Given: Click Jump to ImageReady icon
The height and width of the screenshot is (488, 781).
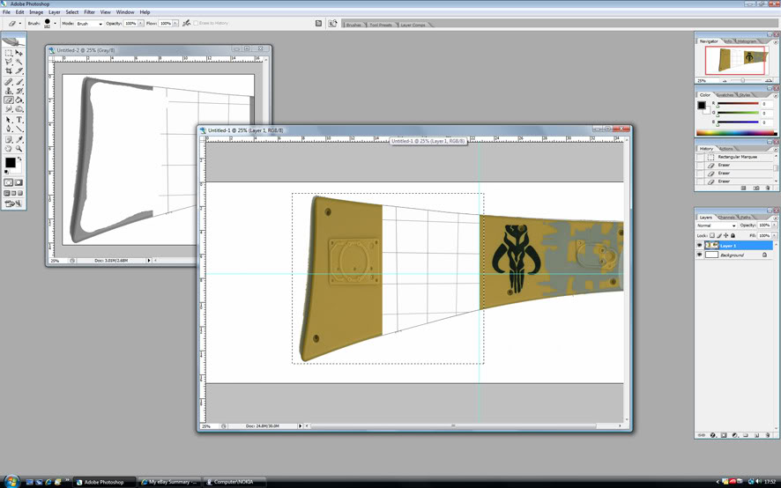Looking at the screenshot, I should tap(14, 203).
